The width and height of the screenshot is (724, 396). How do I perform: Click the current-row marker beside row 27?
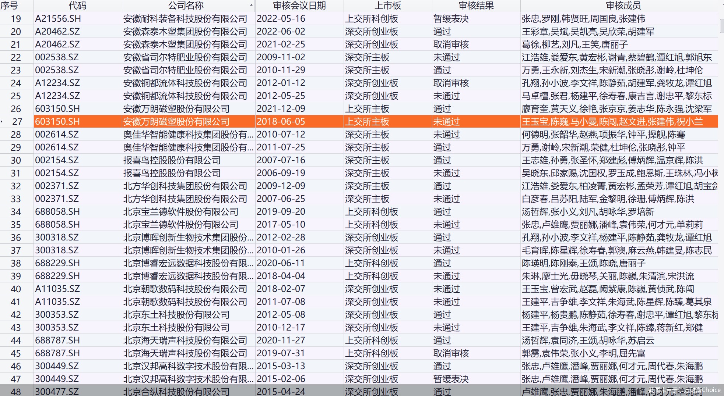(x=2, y=121)
